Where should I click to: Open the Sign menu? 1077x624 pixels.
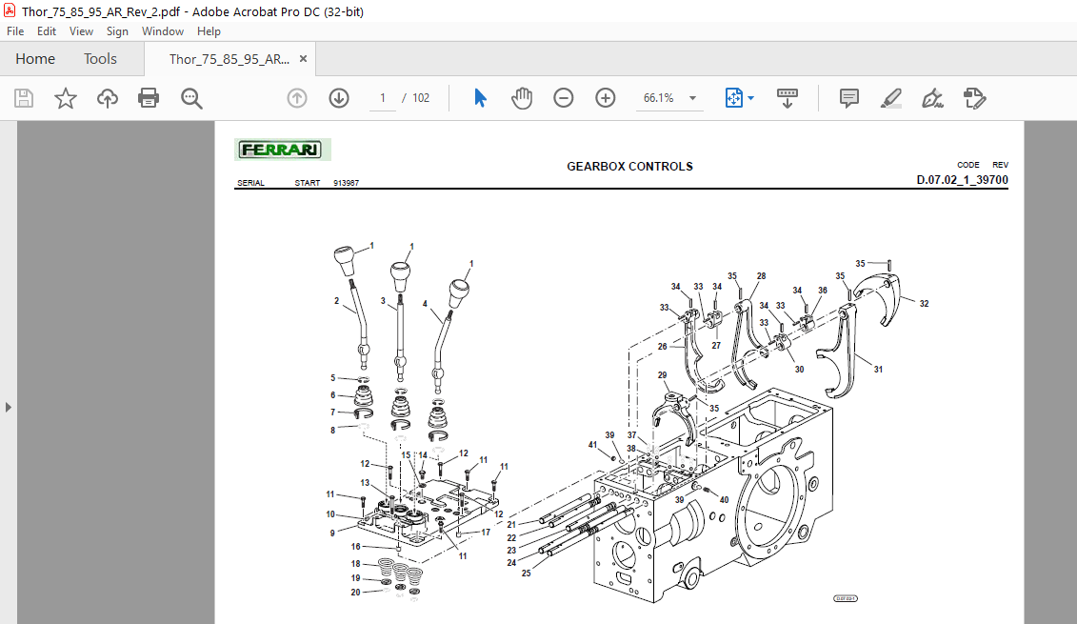117,30
